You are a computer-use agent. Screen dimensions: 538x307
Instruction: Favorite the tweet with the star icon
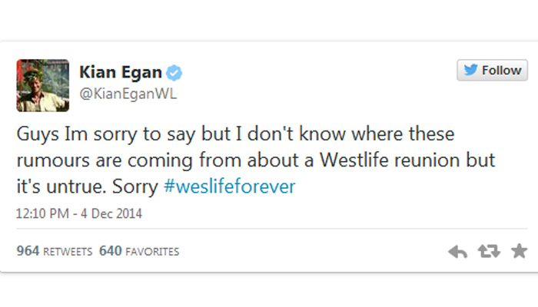(x=519, y=251)
